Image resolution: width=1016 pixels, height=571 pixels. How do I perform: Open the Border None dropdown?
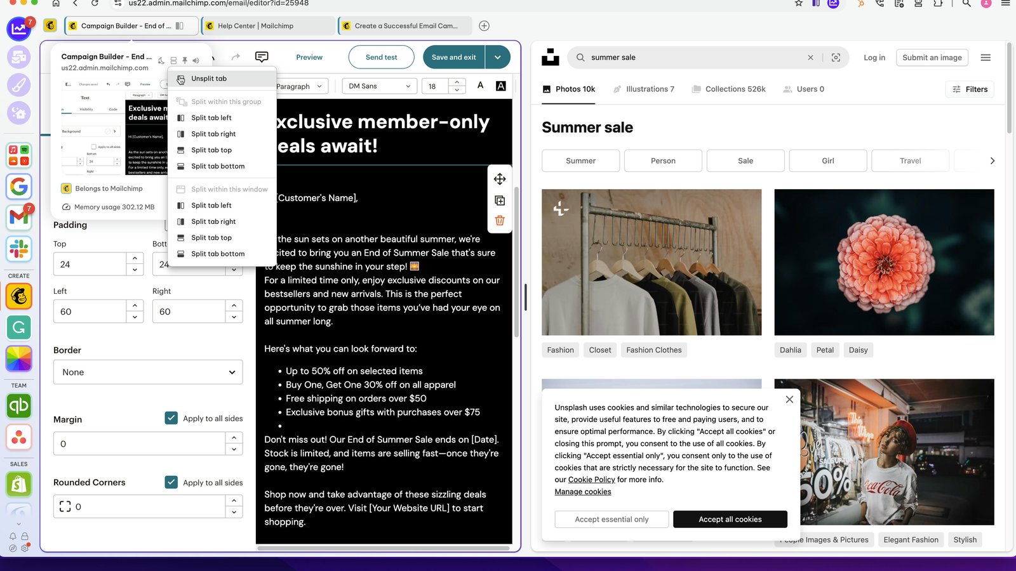(148, 372)
